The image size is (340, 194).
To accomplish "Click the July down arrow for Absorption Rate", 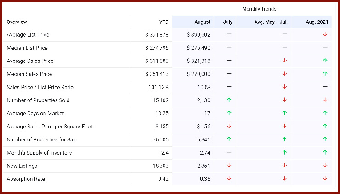I will coord(229,178).
